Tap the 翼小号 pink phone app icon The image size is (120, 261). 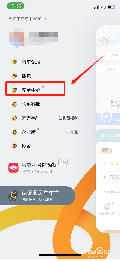pyautogui.click(x=13, y=168)
